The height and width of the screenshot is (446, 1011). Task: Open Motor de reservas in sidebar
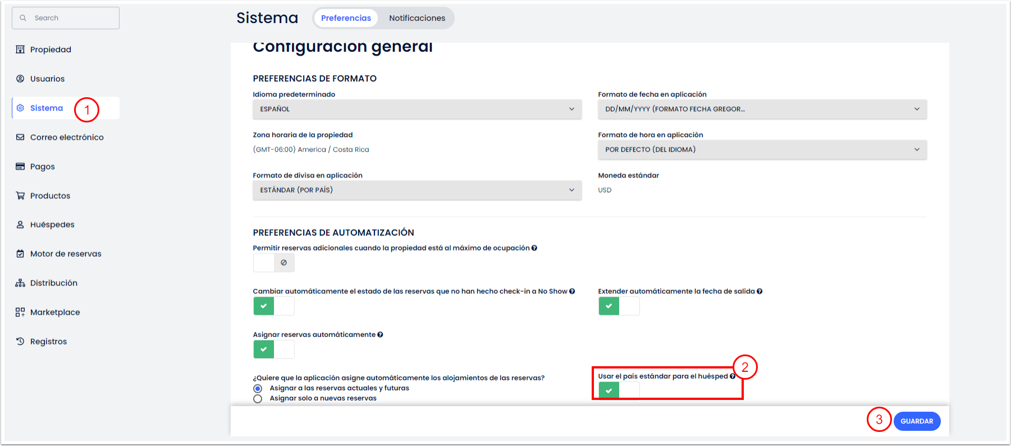pos(66,254)
